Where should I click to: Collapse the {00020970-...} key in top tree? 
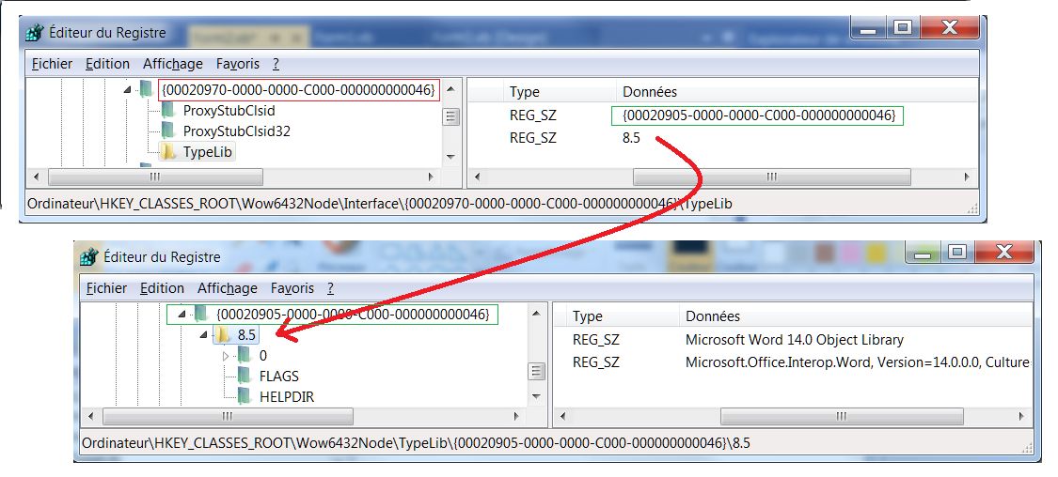pyautogui.click(x=128, y=89)
